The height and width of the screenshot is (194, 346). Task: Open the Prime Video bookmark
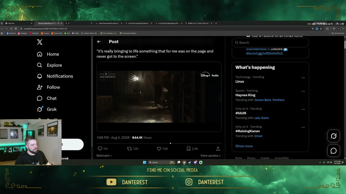tap(57, 33)
